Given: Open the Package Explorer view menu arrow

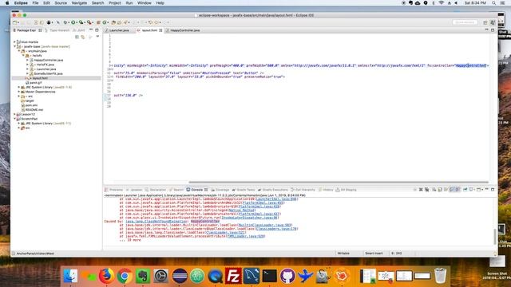Looking at the screenshot, I should click(97, 37).
